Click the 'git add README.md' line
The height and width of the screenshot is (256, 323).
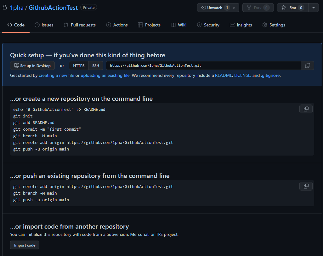[34, 122]
